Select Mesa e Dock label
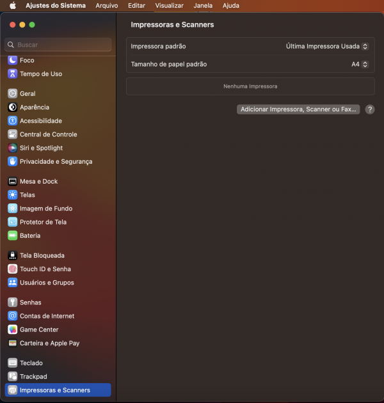 [39, 182]
